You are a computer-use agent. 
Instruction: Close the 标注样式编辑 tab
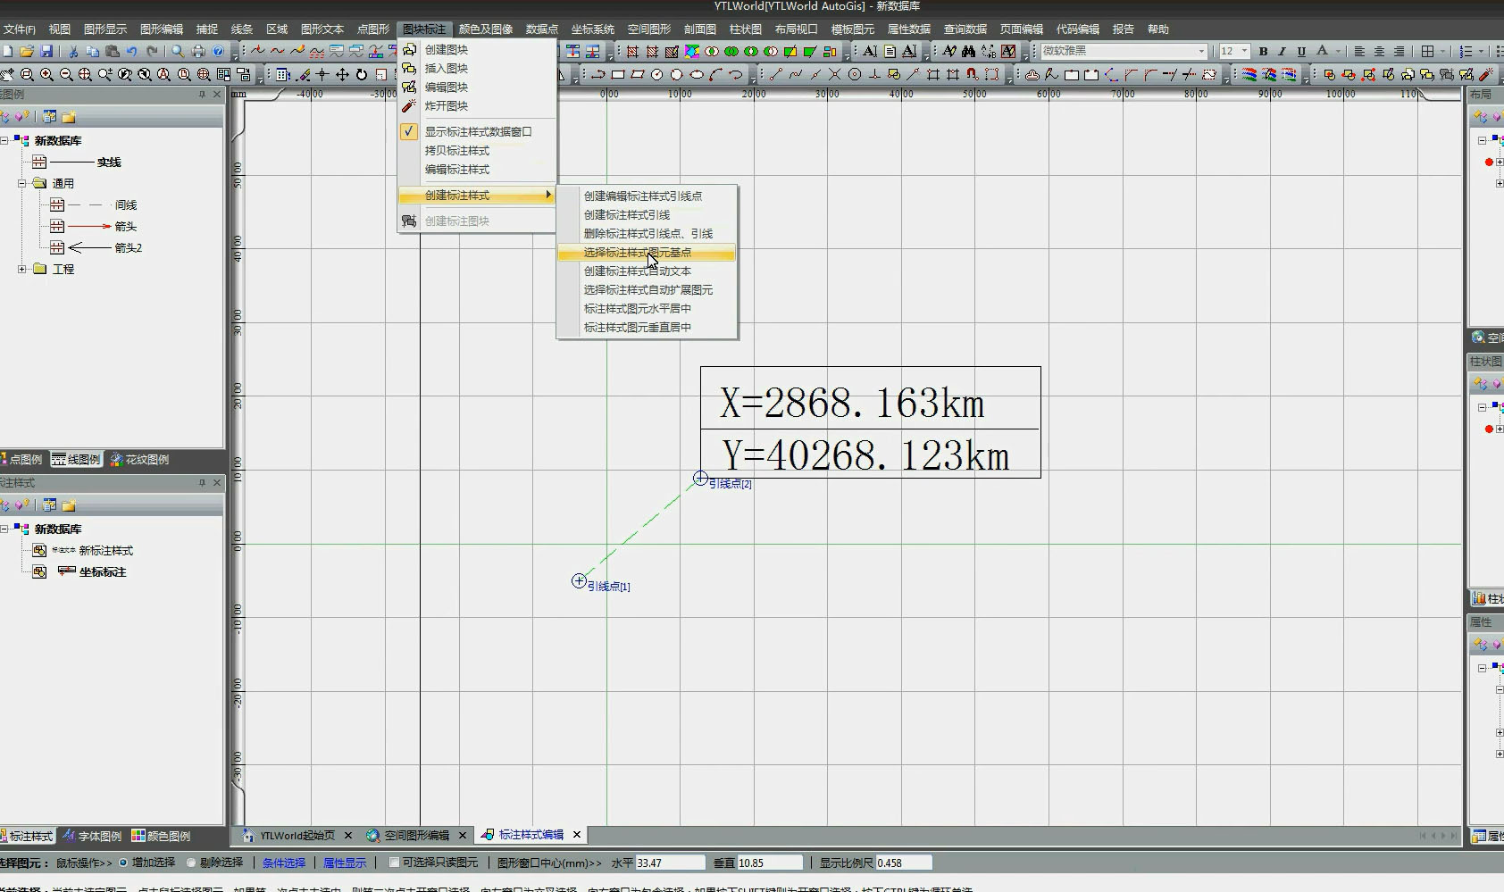click(x=577, y=835)
